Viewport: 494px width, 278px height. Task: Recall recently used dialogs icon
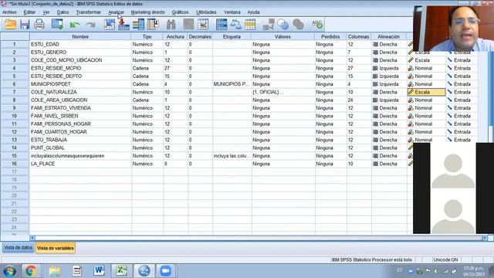57,24
